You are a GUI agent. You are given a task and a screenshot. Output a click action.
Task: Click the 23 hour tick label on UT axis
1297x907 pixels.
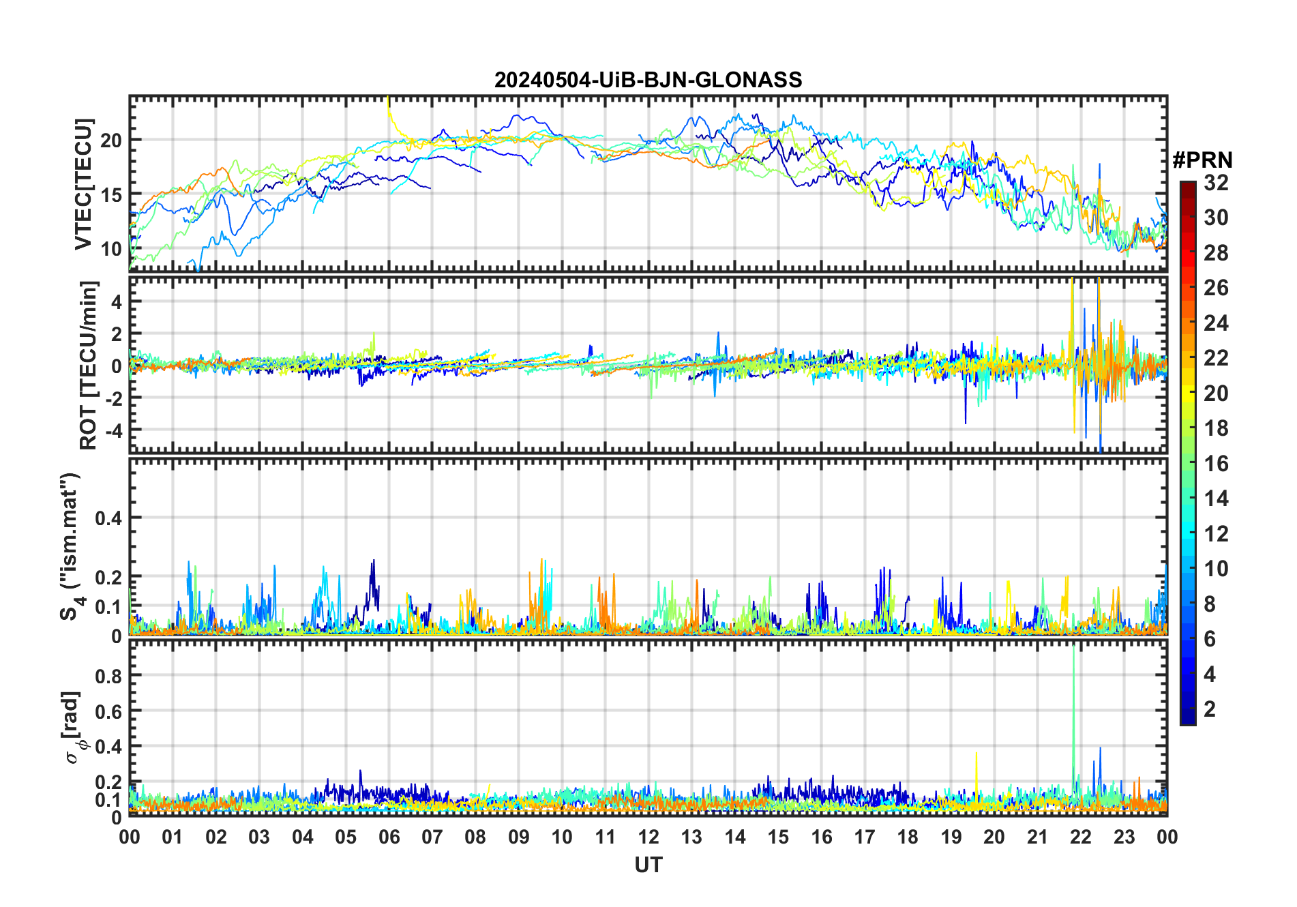(1124, 837)
